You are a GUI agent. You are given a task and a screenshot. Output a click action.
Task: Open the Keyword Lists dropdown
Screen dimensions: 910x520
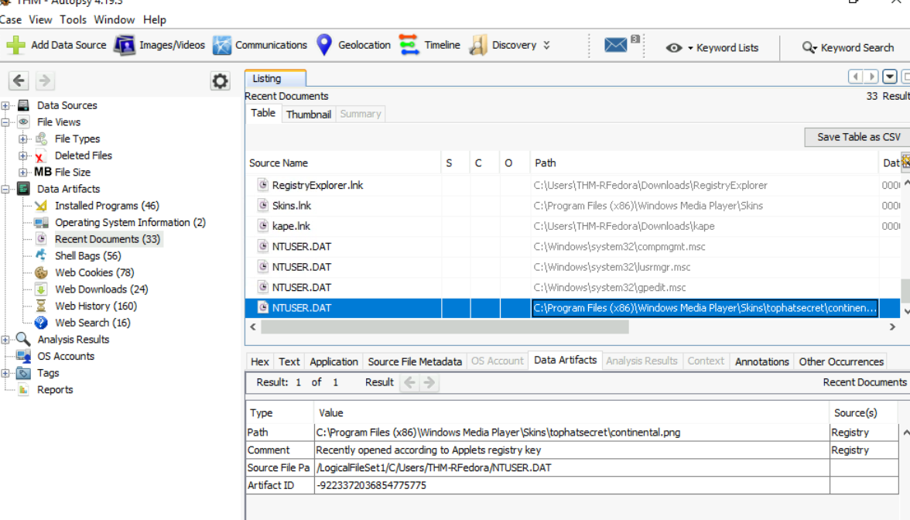click(x=712, y=48)
